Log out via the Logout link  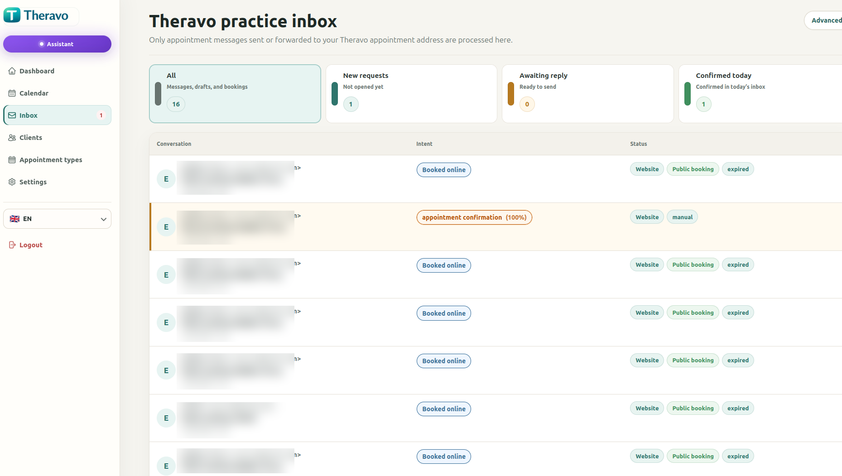pyautogui.click(x=31, y=245)
